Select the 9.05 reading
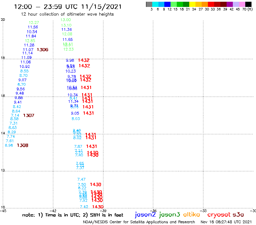This screenshot has width=256, height=225. tap(75, 113)
